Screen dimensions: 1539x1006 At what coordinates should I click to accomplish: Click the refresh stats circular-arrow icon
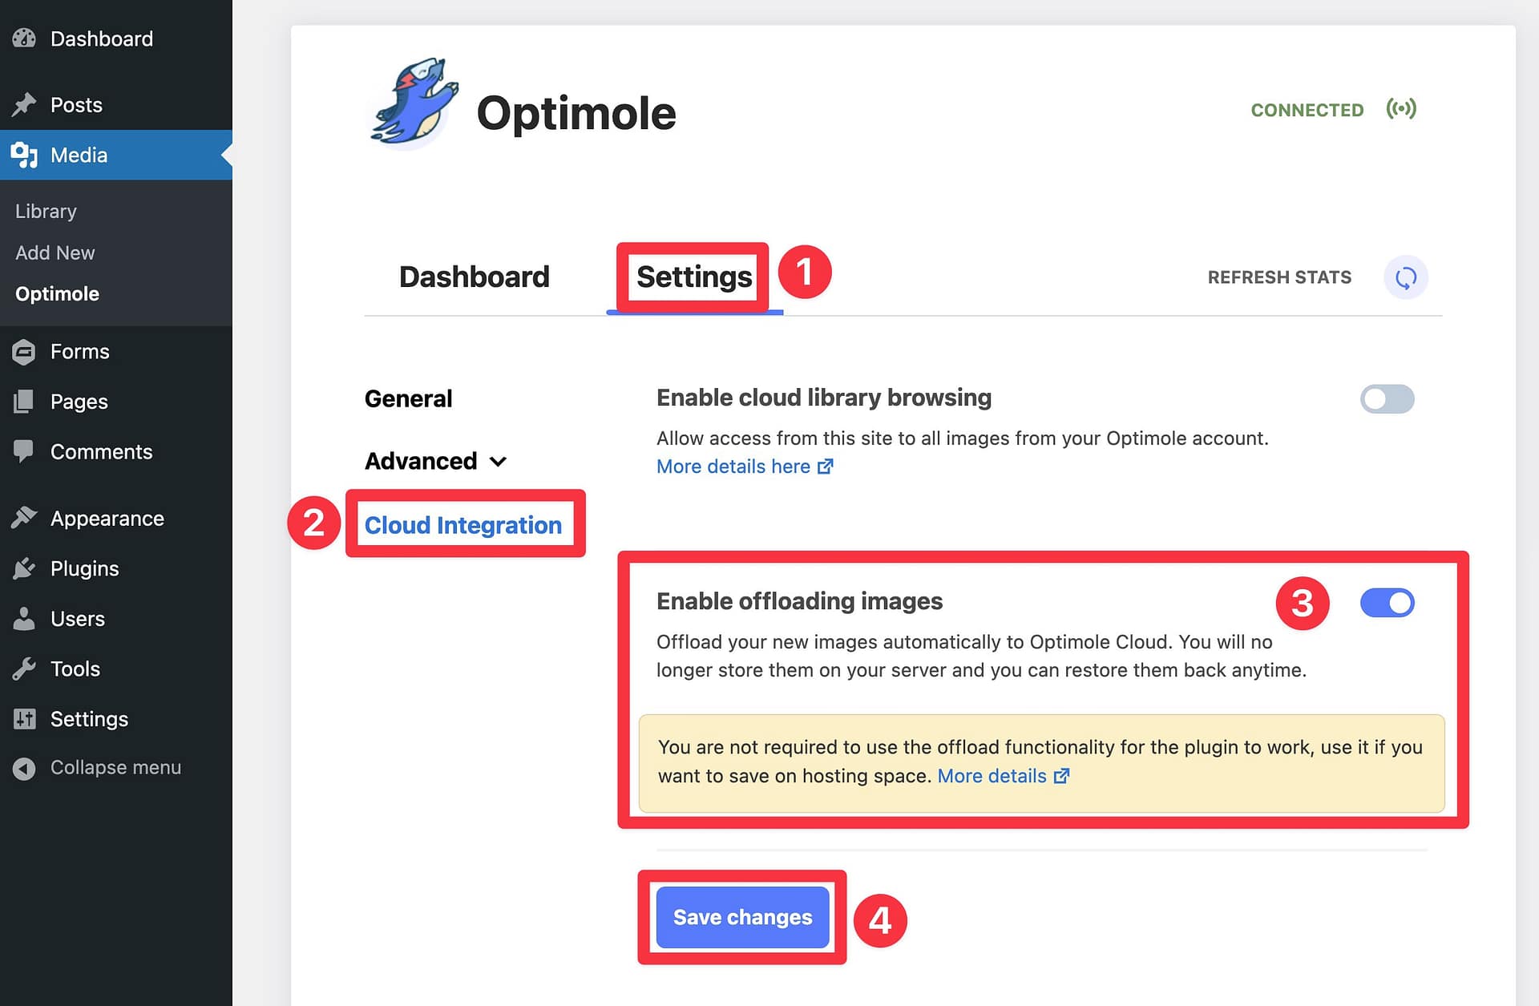coord(1405,277)
